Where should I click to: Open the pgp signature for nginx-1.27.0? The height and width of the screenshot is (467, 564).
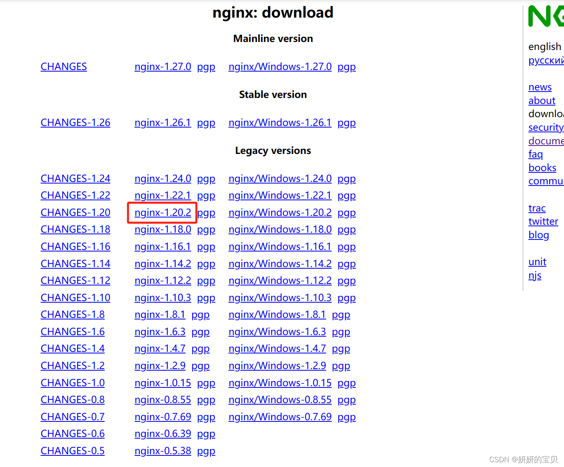[x=206, y=67]
